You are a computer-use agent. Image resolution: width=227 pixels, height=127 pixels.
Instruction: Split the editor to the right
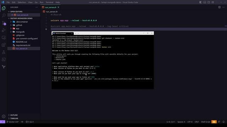tap(220, 7)
